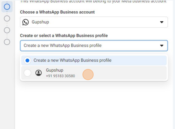Click the Choose a WhatsApp Business account label
This screenshot has height=129, width=175.
pyautogui.click(x=57, y=12)
